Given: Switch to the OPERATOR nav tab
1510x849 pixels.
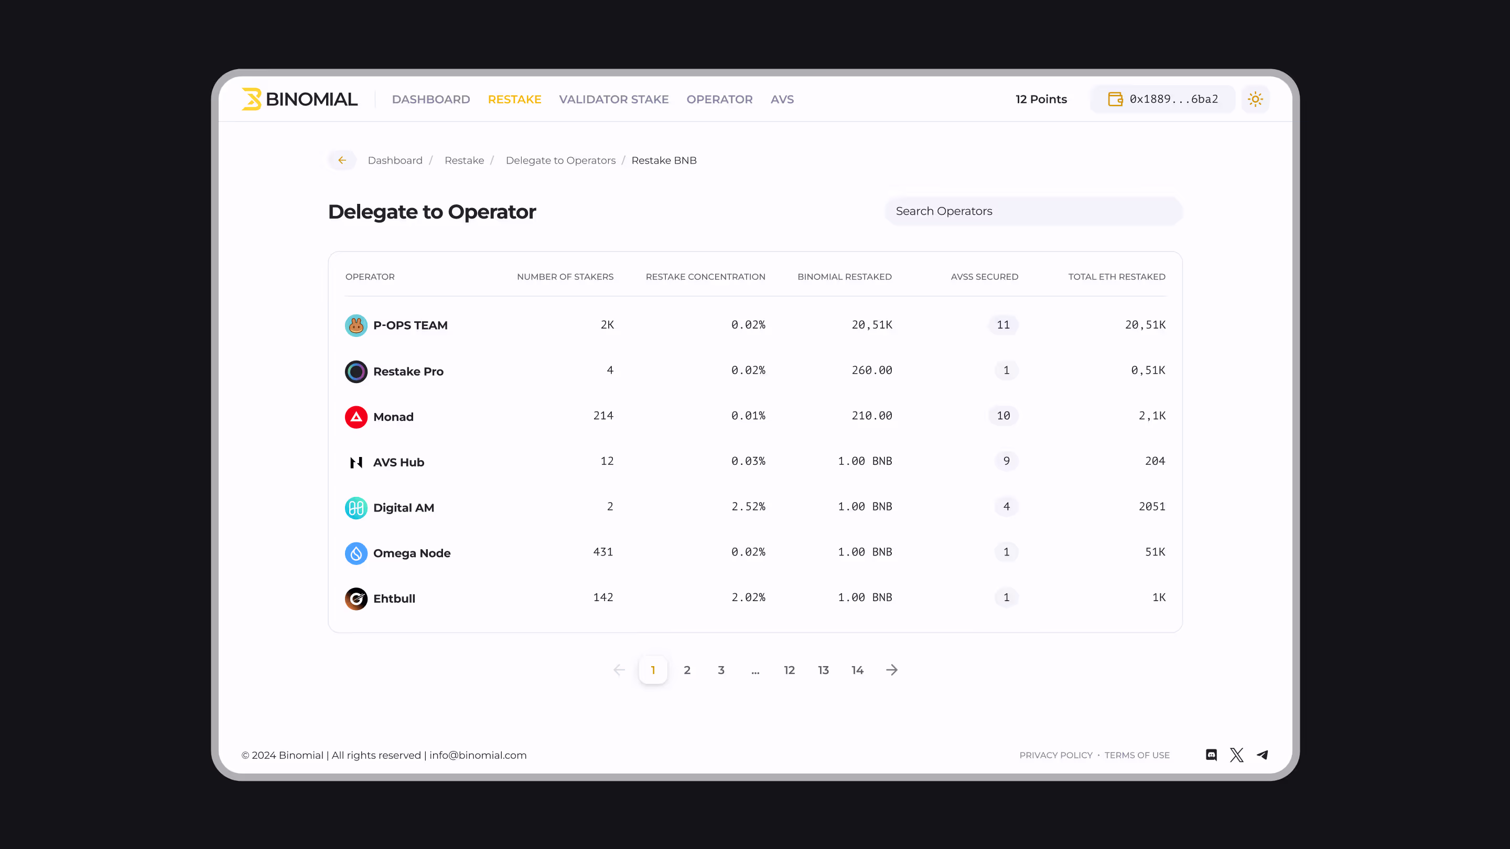Looking at the screenshot, I should tap(719, 99).
